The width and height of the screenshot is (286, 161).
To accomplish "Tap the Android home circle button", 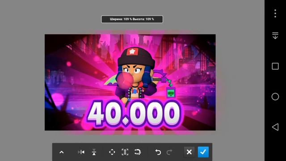I will 275,97.
